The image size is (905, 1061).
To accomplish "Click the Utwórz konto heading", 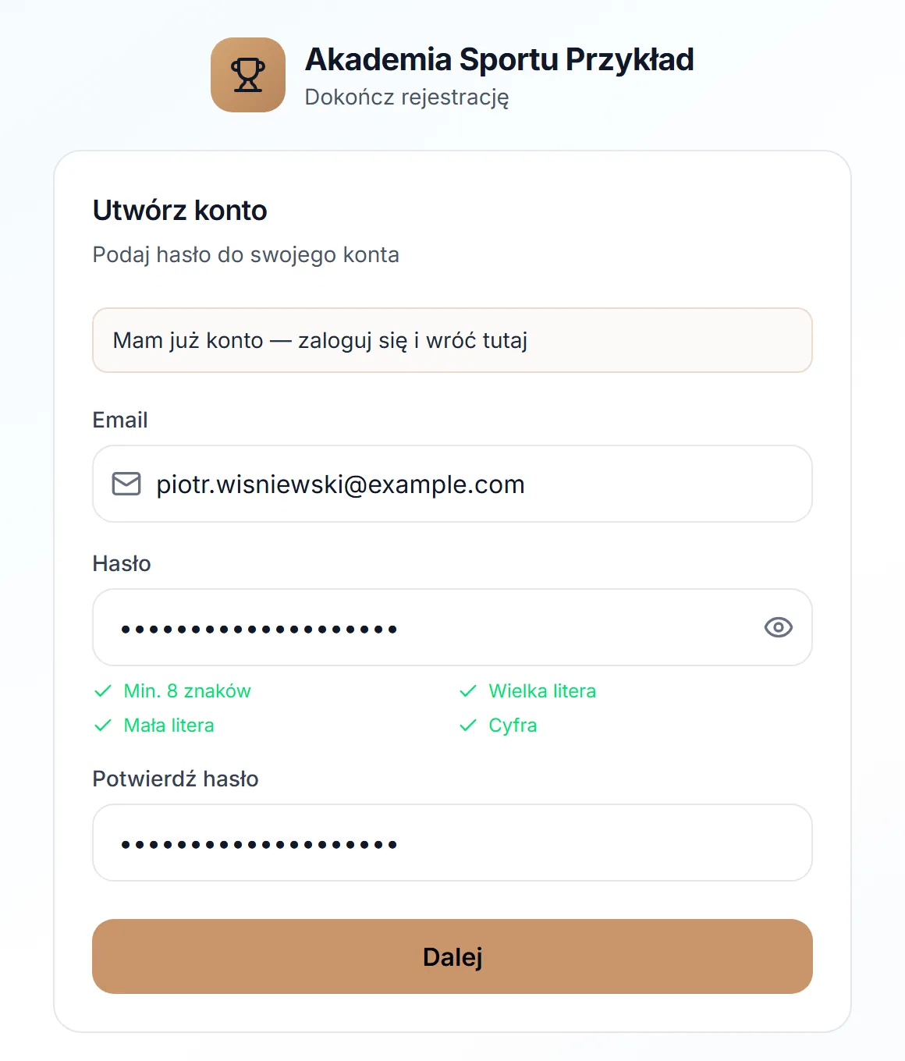I will [x=180, y=211].
